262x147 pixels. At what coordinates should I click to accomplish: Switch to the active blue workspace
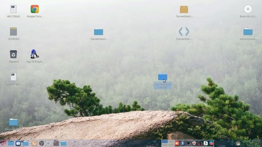pos(165,142)
